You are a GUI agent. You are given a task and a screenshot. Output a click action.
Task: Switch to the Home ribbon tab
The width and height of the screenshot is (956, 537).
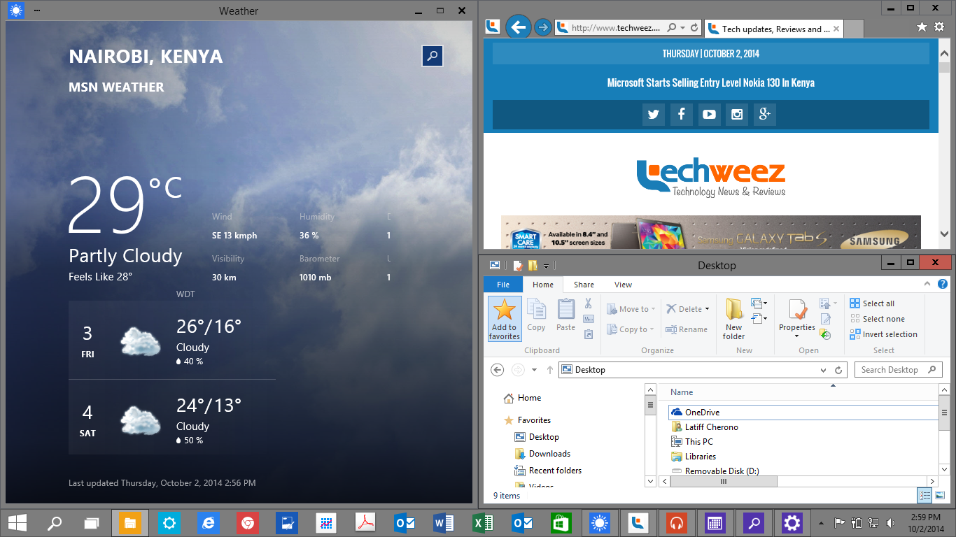543,285
